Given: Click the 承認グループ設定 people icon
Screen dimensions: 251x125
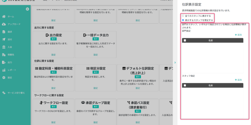Looking at the screenshot, I should pos(83,103).
